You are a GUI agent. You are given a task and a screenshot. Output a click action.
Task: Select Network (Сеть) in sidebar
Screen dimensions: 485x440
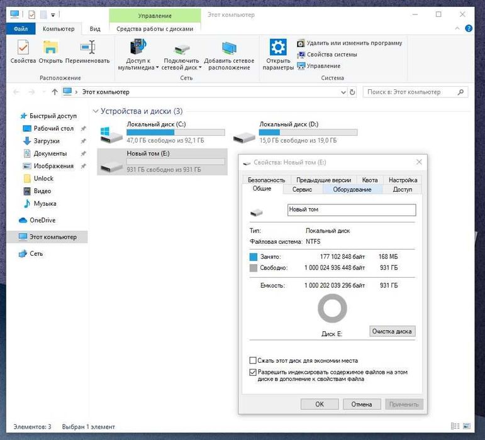click(31, 254)
